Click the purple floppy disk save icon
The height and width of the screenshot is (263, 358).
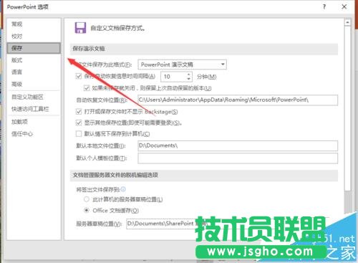[x=80, y=28]
